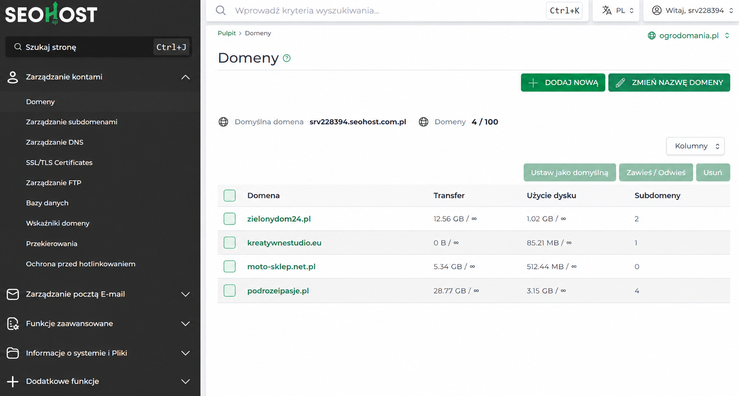The width and height of the screenshot is (739, 396).
Task: Click the Pulpit breadcrumb link
Action: coord(227,33)
